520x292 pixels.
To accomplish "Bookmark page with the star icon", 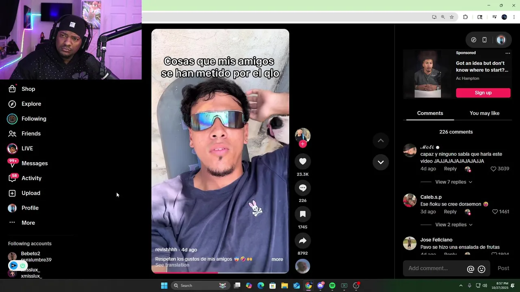I will 452,17.
